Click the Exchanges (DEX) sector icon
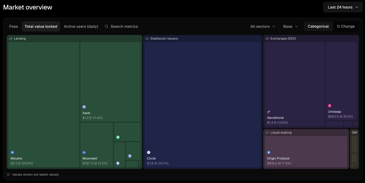Viewport: 365px width, 183px height. pyautogui.click(x=267, y=39)
